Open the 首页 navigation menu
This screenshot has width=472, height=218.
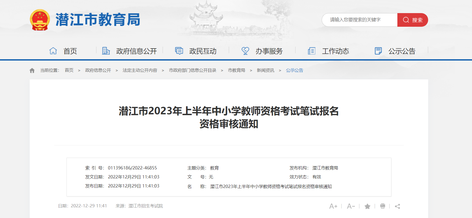click(x=70, y=51)
